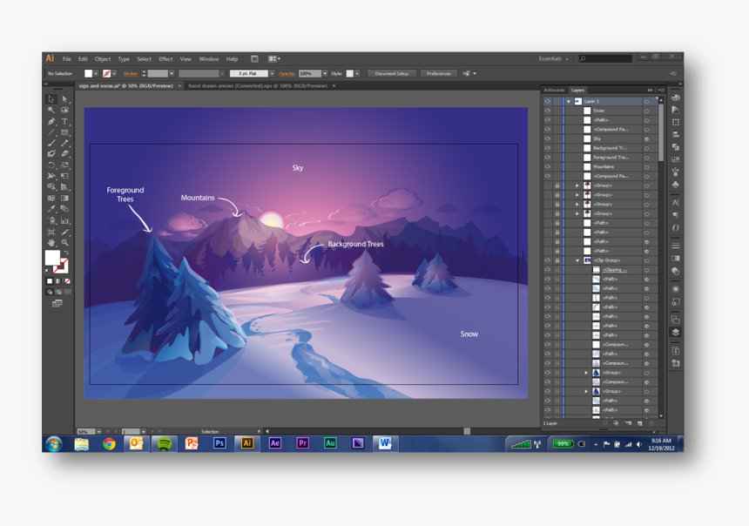Click the Document Setup button
749x526 pixels.
coord(391,74)
